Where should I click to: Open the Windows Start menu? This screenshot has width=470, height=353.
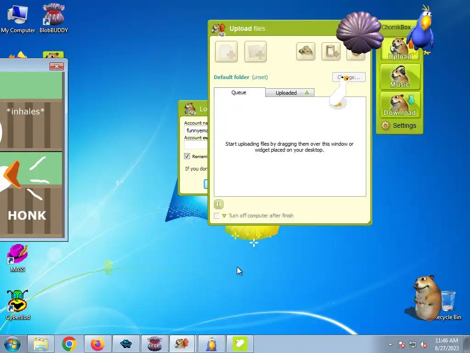(x=12, y=344)
